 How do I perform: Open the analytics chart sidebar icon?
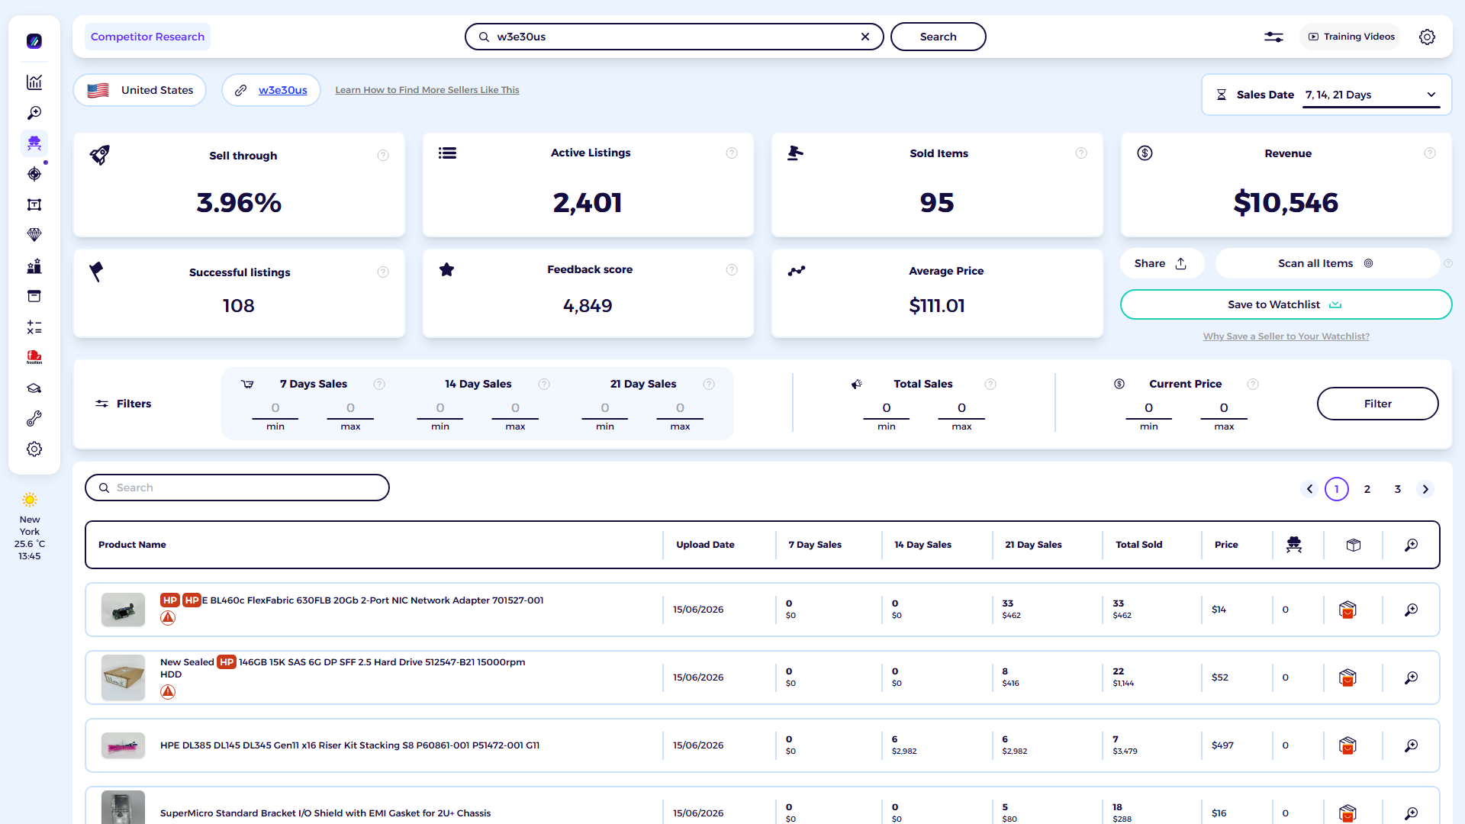[34, 82]
